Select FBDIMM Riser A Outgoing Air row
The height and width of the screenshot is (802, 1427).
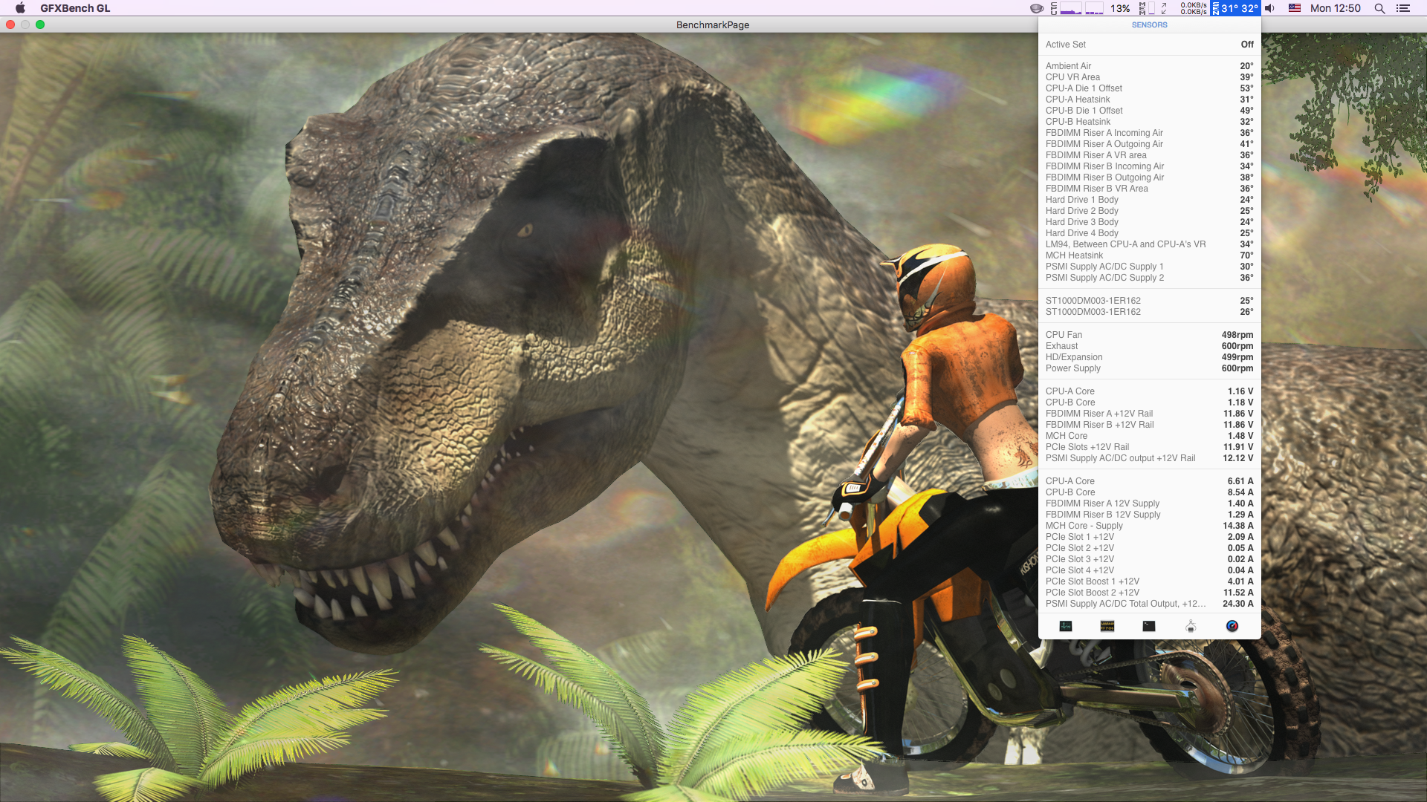click(x=1149, y=144)
